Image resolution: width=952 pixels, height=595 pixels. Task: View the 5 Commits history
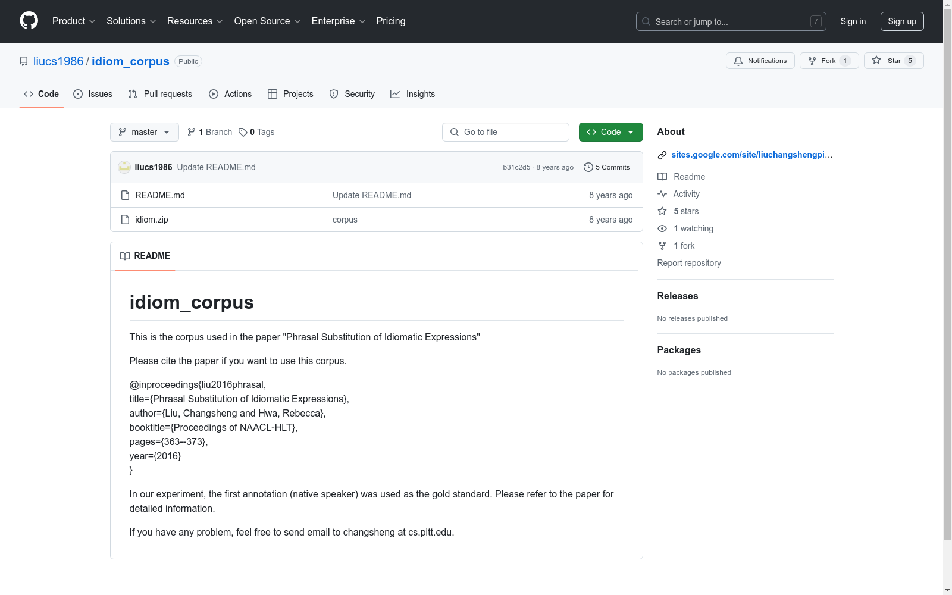coord(607,167)
